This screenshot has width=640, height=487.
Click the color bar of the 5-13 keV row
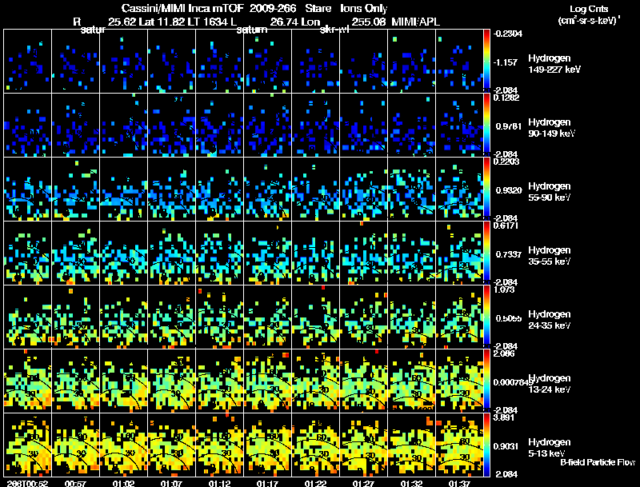click(486, 445)
